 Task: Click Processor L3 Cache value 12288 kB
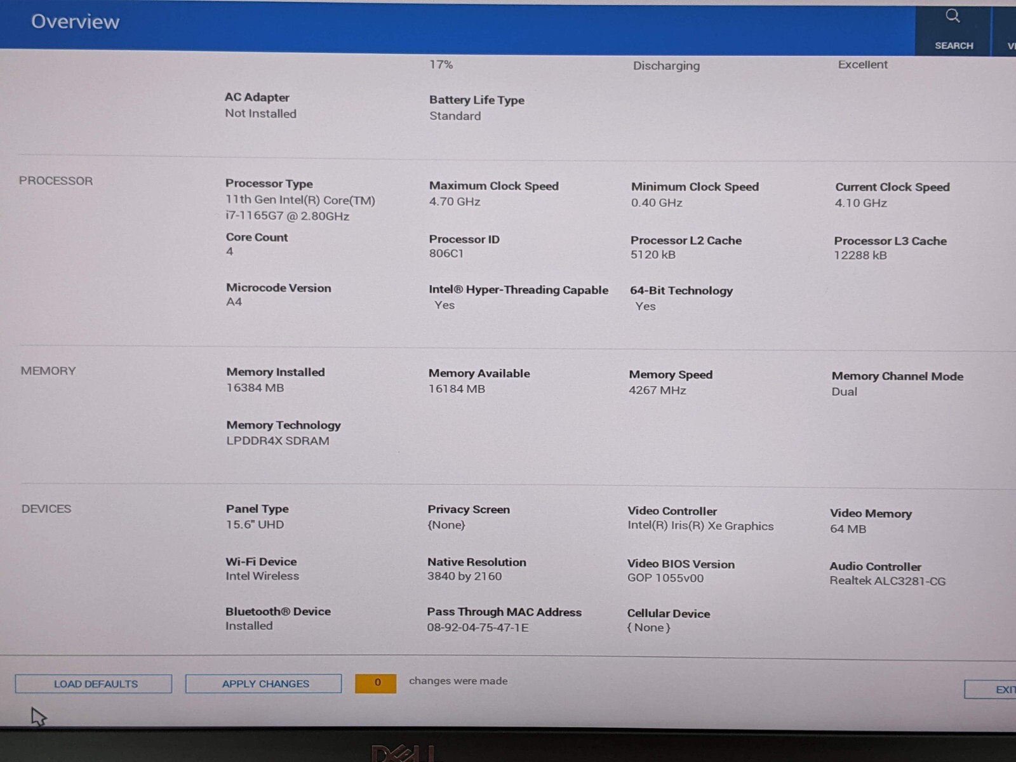(860, 255)
